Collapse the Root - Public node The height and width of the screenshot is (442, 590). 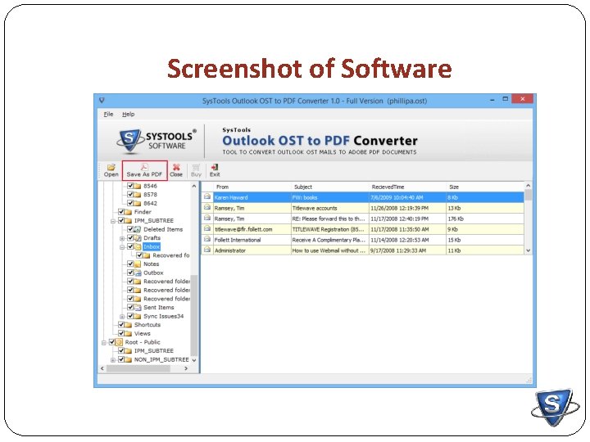(103, 343)
